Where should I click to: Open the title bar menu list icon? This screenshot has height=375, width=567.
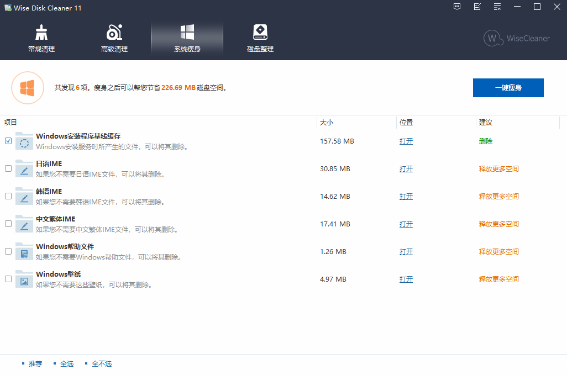point(497,7)
